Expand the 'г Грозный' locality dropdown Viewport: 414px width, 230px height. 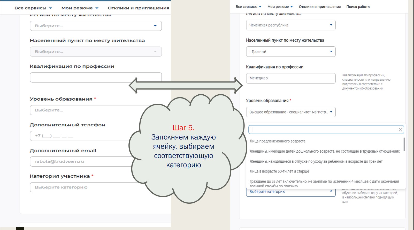coord(290,52)
